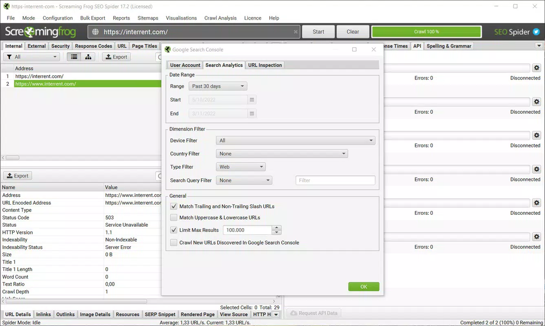
Task: Toggle Match Trailing and Non-Trailing Slash URLs
Action: point(174,207)
